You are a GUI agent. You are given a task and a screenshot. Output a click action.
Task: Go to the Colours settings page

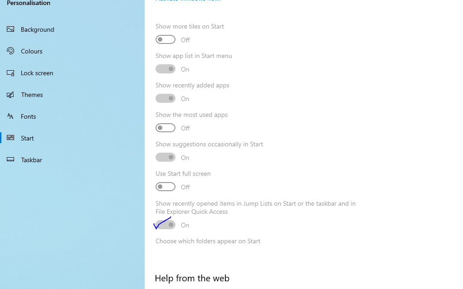coord(32,51)
